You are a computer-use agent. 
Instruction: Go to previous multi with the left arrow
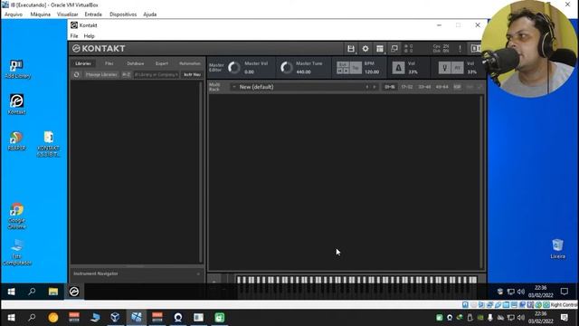click(x=366, y=87)
